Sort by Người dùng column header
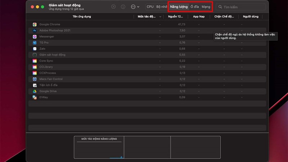Image resolution: width=288 pixels, height=162 pixels. [x=251, y=17]
